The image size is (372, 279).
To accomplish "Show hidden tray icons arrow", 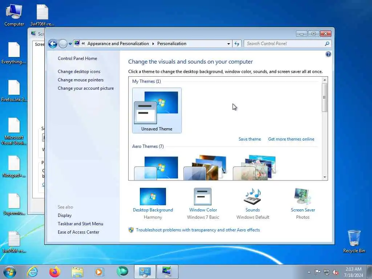I will 309,272.
